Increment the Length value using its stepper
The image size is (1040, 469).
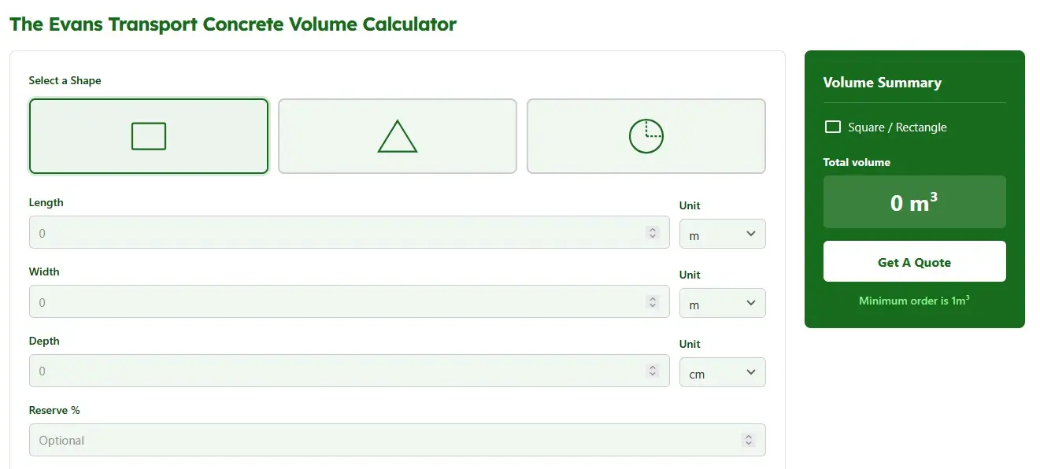click(x=653, y=229)
